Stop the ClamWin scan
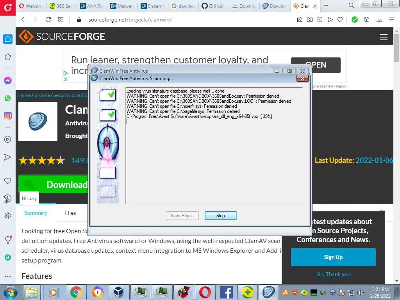The image size is (400, 300). coord(221,216)
